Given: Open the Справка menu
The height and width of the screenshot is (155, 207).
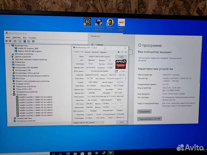Looking at the screenshot, I should pyautogui.click(x=32, y=38).
